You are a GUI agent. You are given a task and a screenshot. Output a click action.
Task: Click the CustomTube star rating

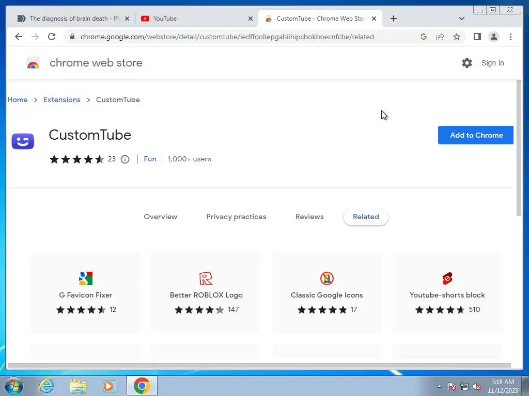(76, 159)
